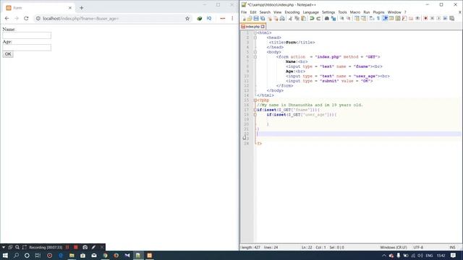Collapse the head fold marker on line 2
463x260 pixels.
(x=255, y=38)
